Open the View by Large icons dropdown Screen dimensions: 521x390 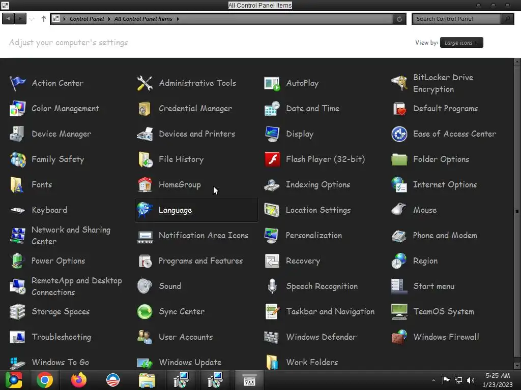coord(461,43)
